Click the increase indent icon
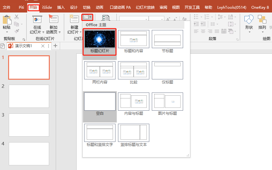The image size is (272, 170). click(203, 24)
